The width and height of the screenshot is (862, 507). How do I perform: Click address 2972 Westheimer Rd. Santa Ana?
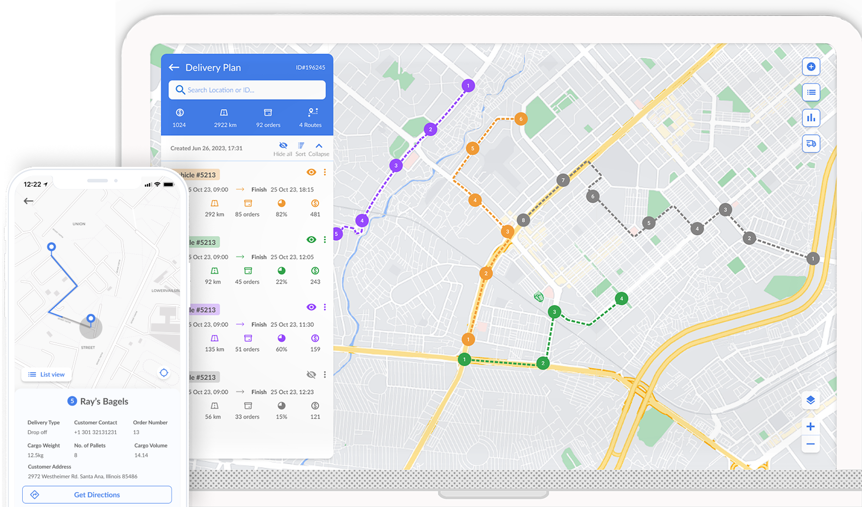83,476
